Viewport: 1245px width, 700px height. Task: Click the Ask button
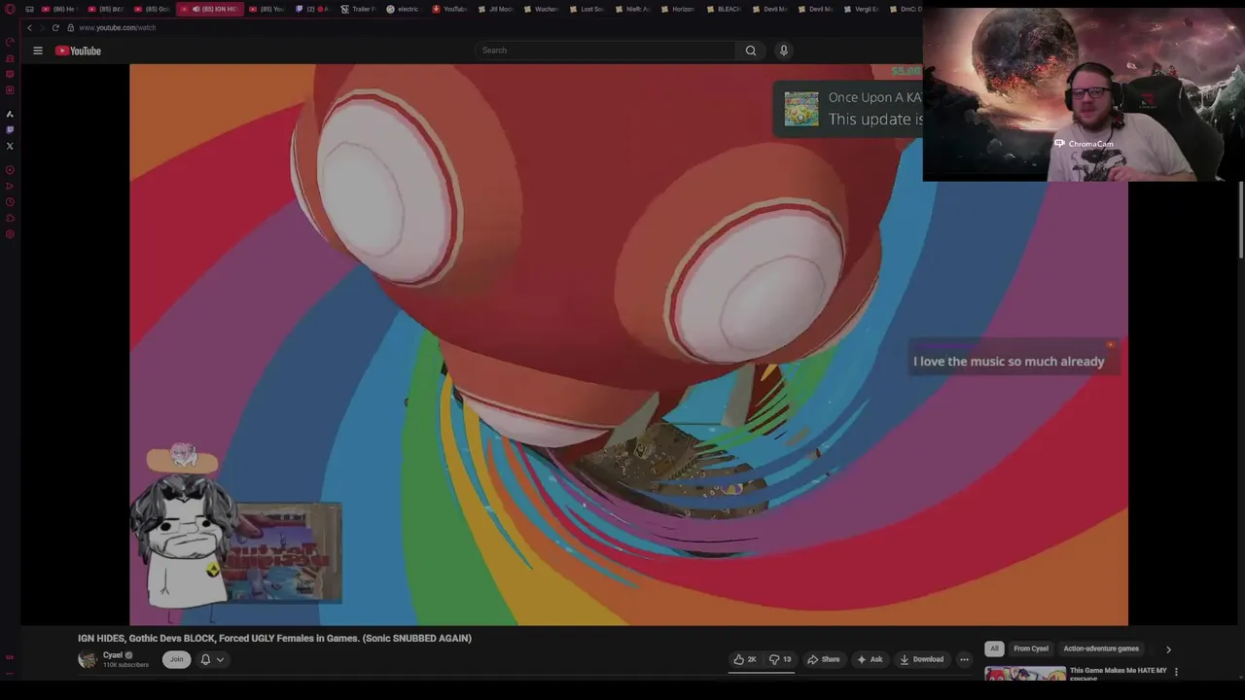point(870,659)
